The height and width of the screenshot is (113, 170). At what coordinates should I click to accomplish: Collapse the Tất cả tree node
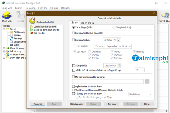coord(4,29)
